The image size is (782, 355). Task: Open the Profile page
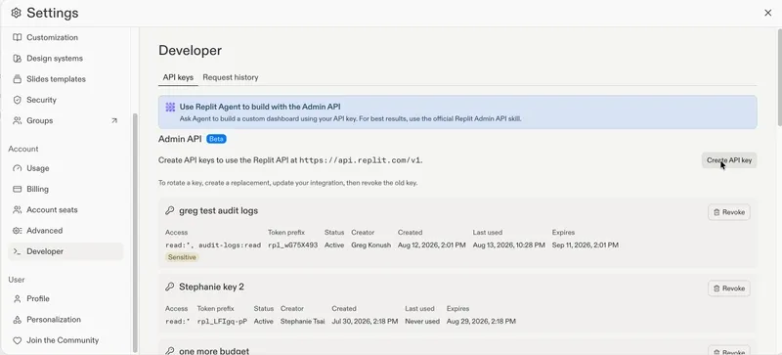[65, 298]
